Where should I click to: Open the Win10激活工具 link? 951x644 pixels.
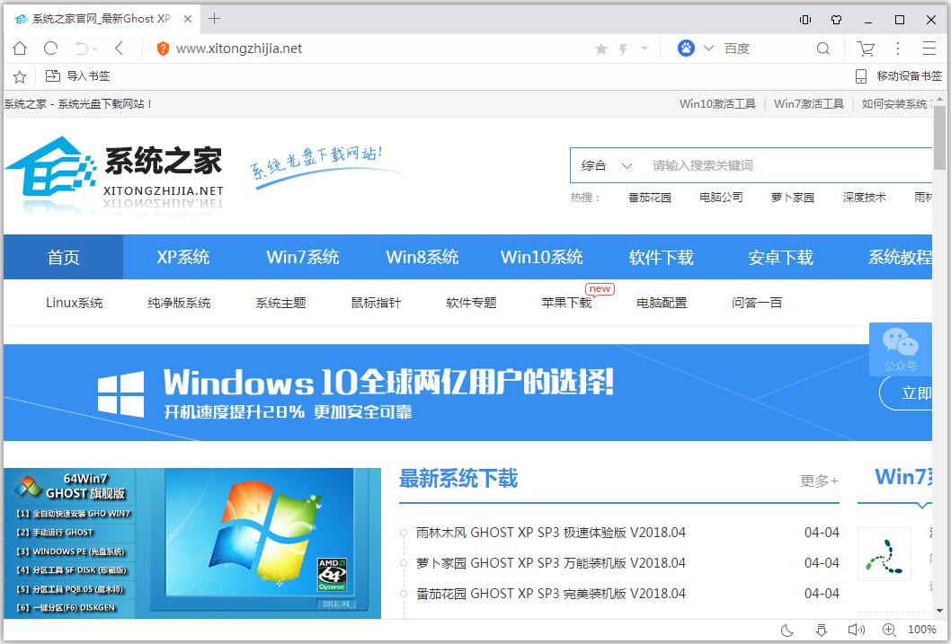pos(717,104)
